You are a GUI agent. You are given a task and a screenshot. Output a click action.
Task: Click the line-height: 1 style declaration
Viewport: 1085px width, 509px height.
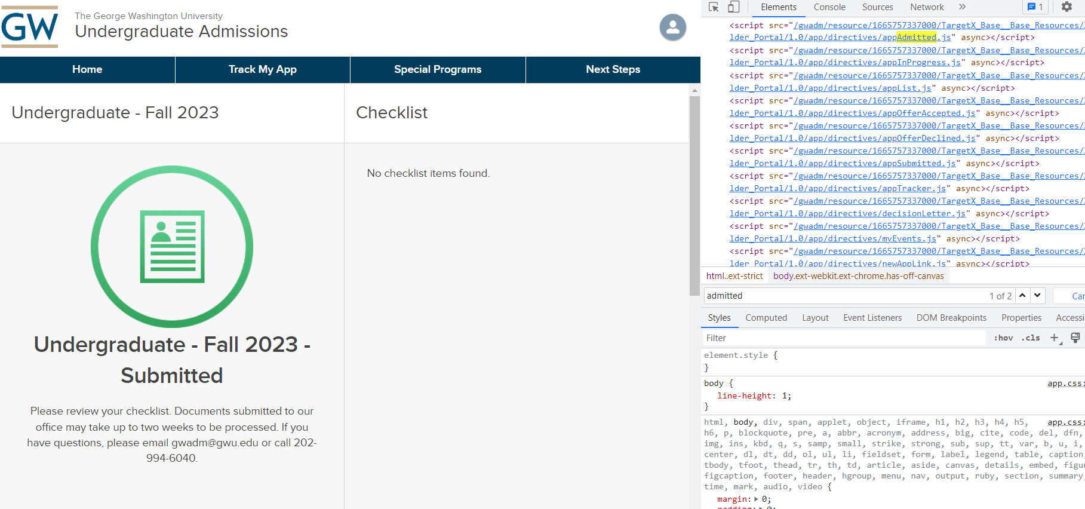[x=754, y=396]
